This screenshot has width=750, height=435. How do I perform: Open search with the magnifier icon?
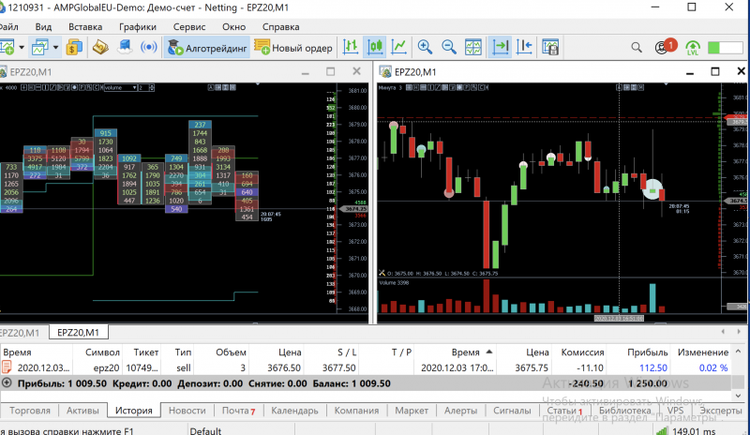click(x=637, y=48)
